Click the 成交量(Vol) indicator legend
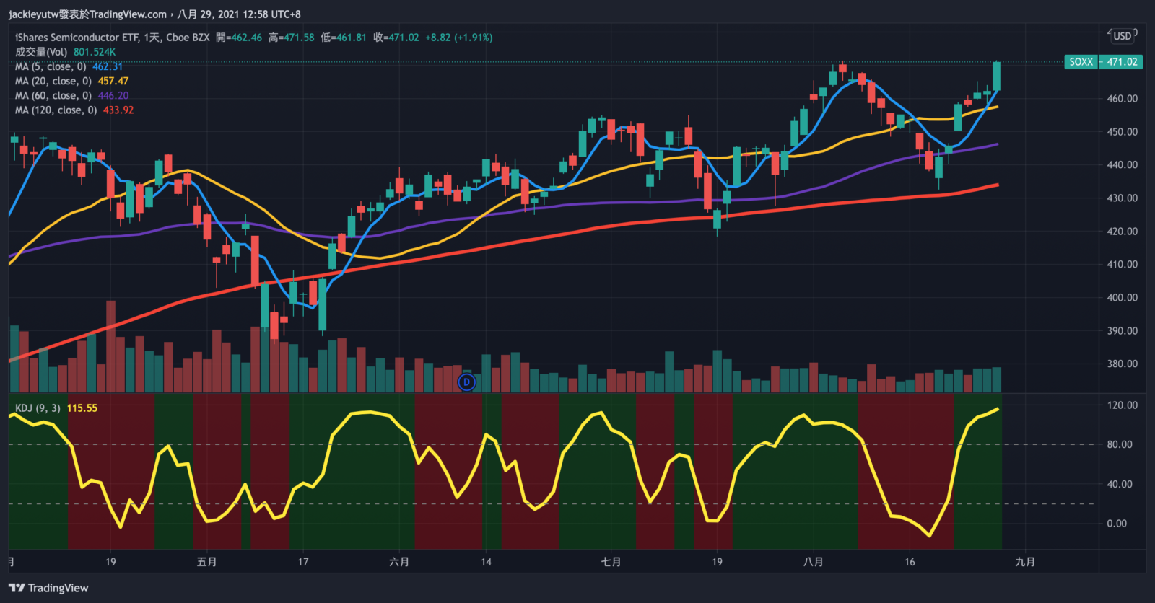Image resolution: width=1155 pixels, height=603 pixels. (x=41, y=52)
